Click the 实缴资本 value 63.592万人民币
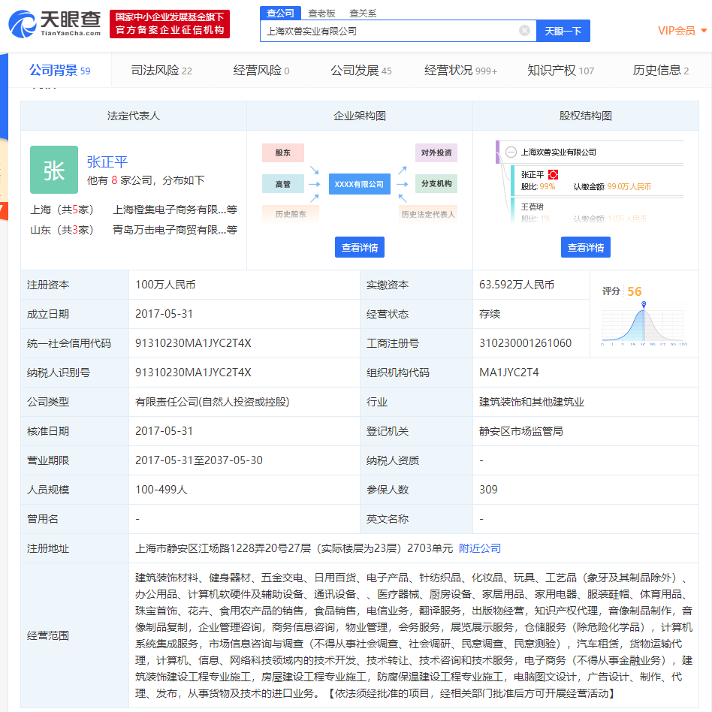The image size is (712, 712). pos(516,285)
